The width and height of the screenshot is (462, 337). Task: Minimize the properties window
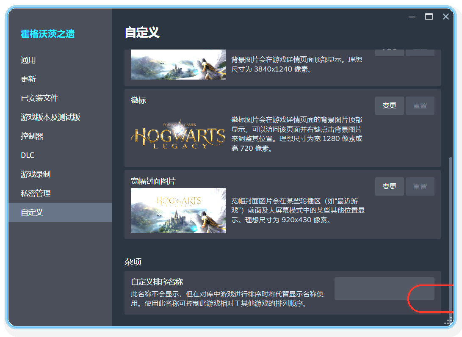coord(412,17)
